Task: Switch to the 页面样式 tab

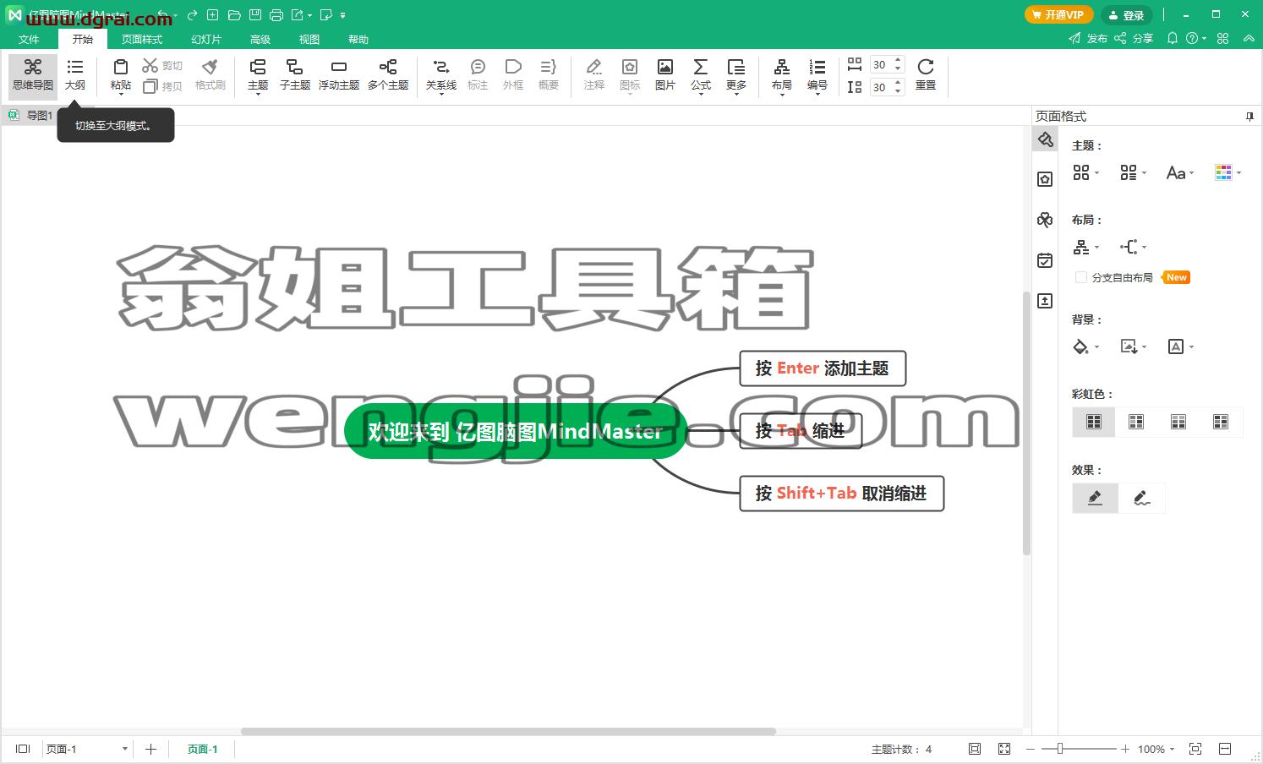Action: coord(142,39)
